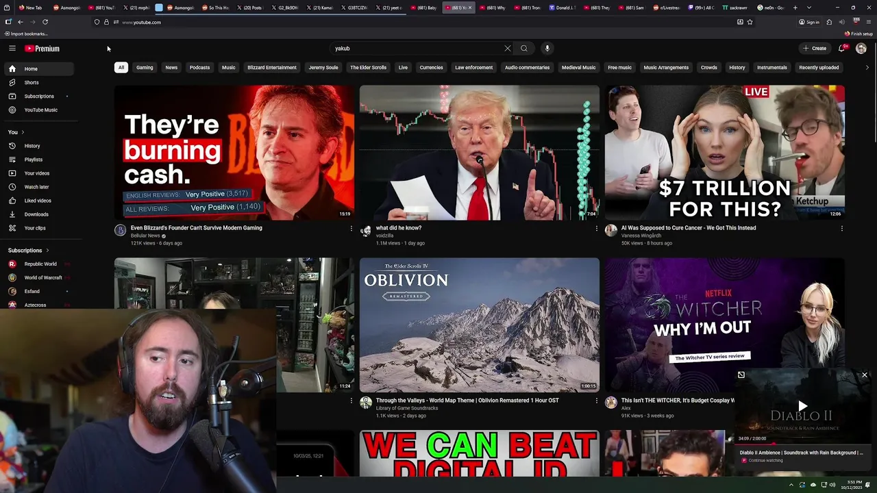
Task: Open Your clips in the sidebar
Action: (x=38, y=228)
